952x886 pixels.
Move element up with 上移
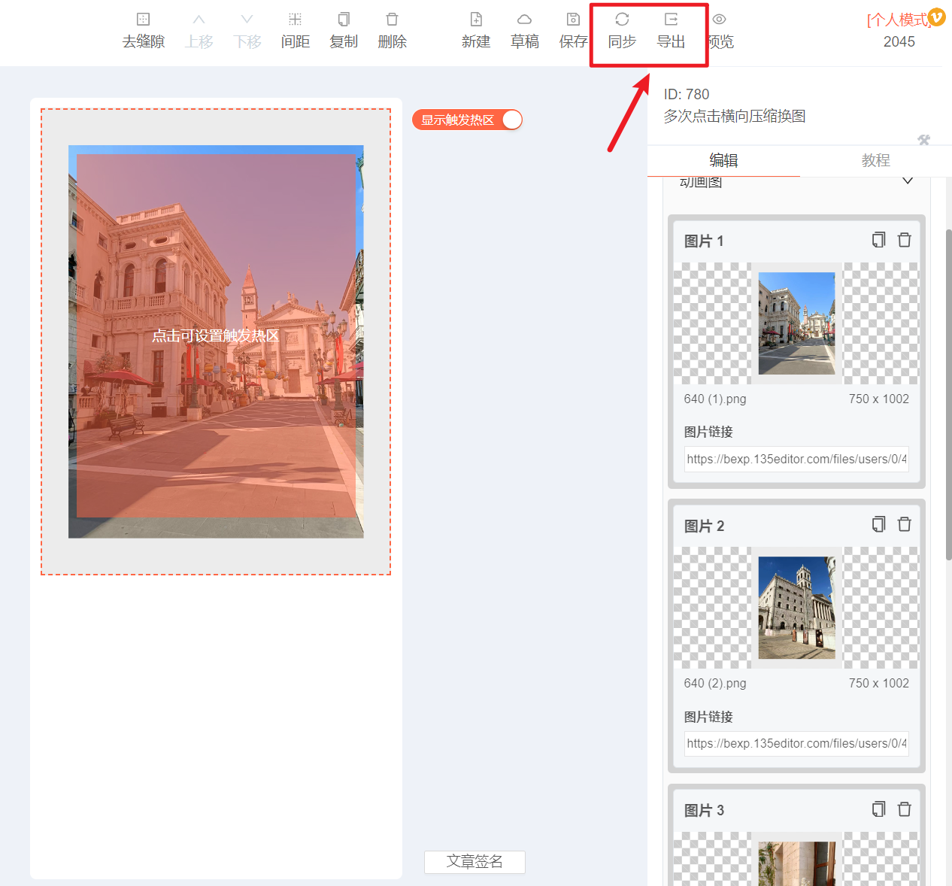coord(199,30)
